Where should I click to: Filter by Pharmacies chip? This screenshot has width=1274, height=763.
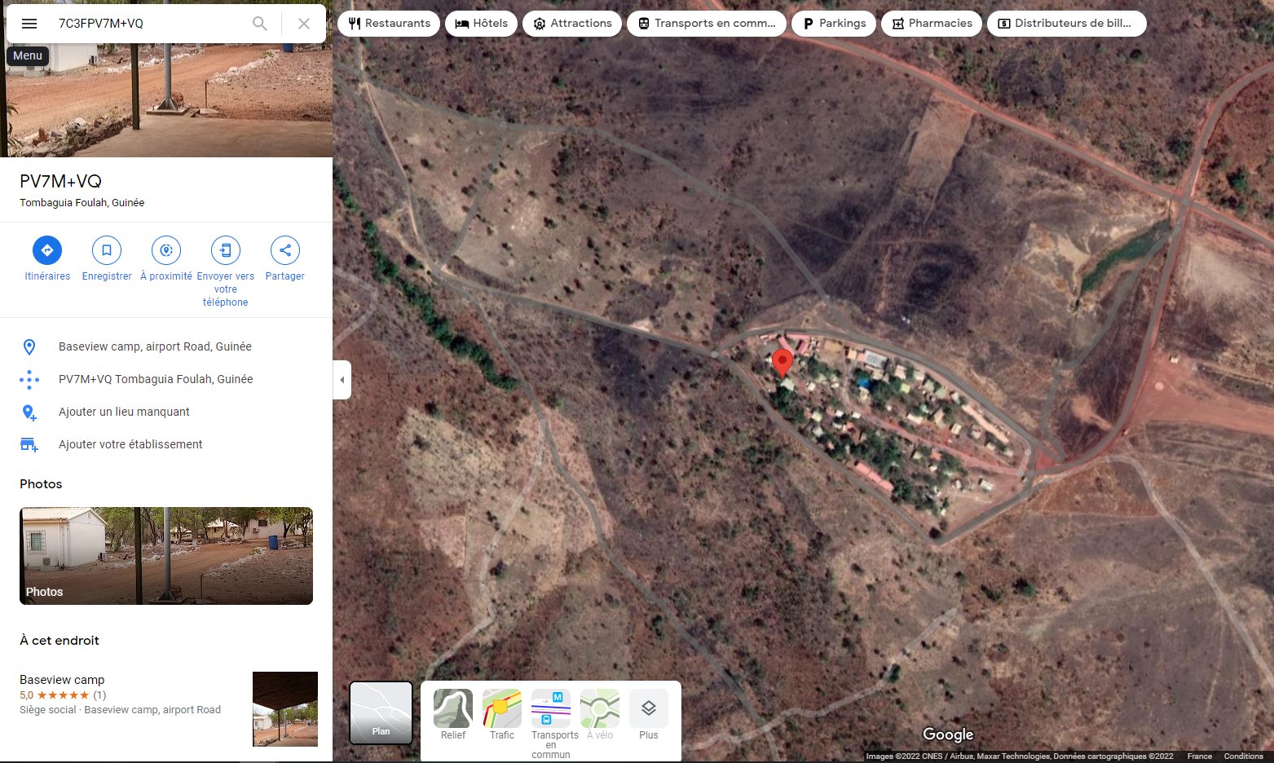pyautogui.click(x=932, y=24)
